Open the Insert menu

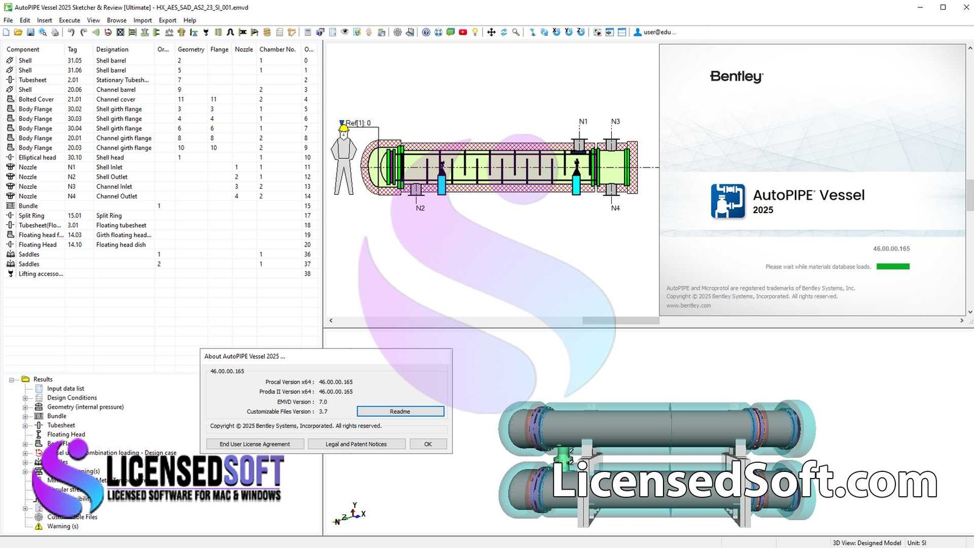44,20
